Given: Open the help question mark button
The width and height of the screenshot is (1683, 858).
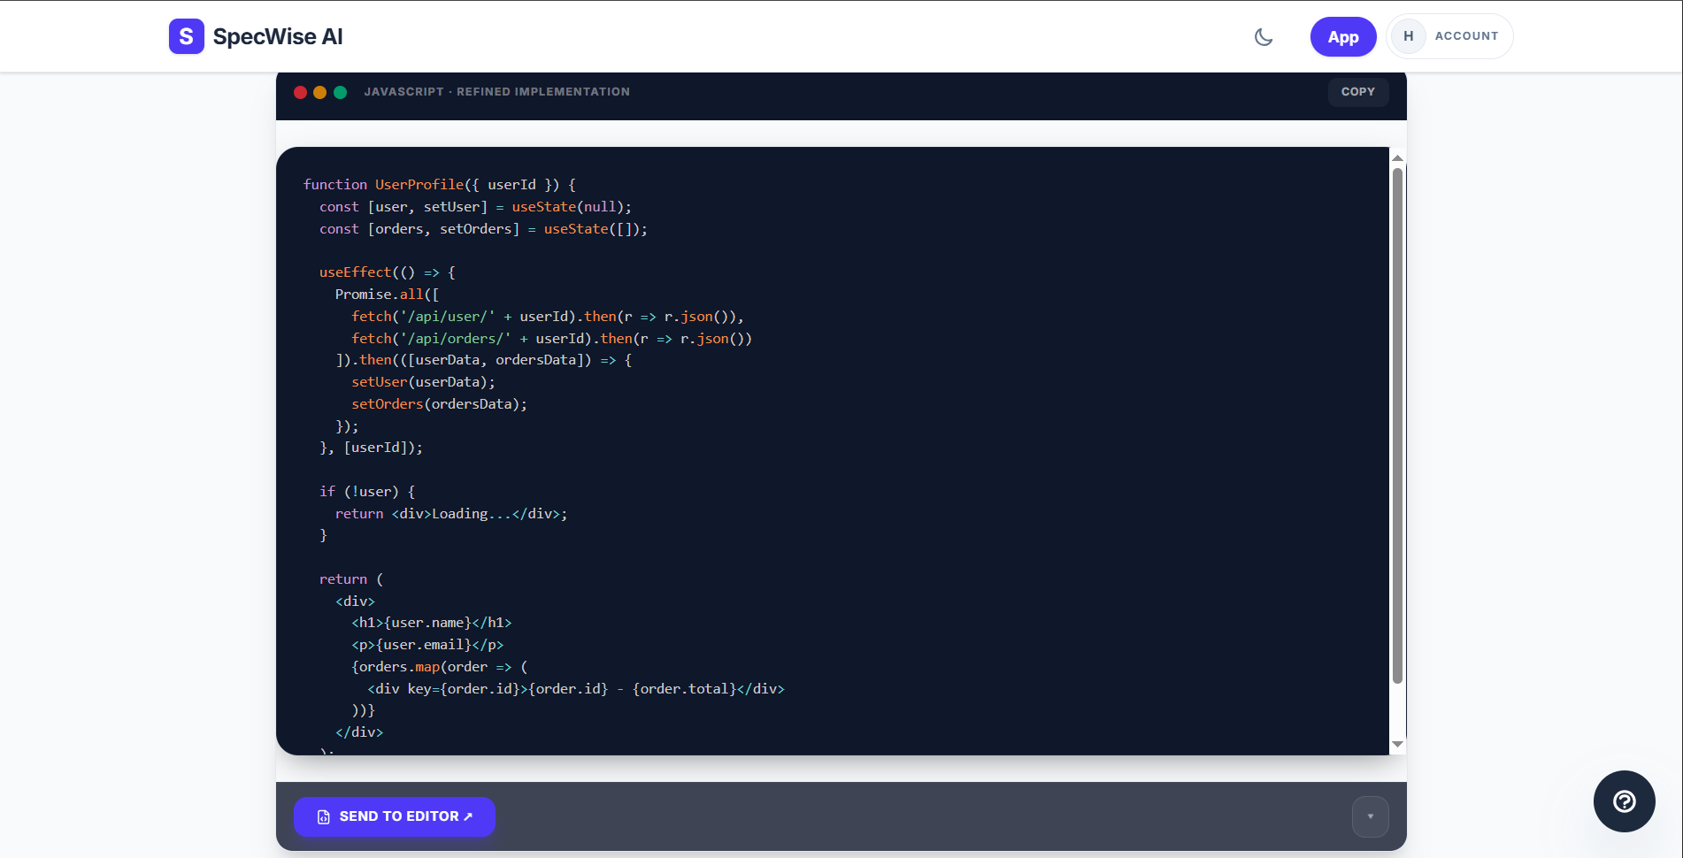Looking at the screenshot, I should (x=1624, y=801).
